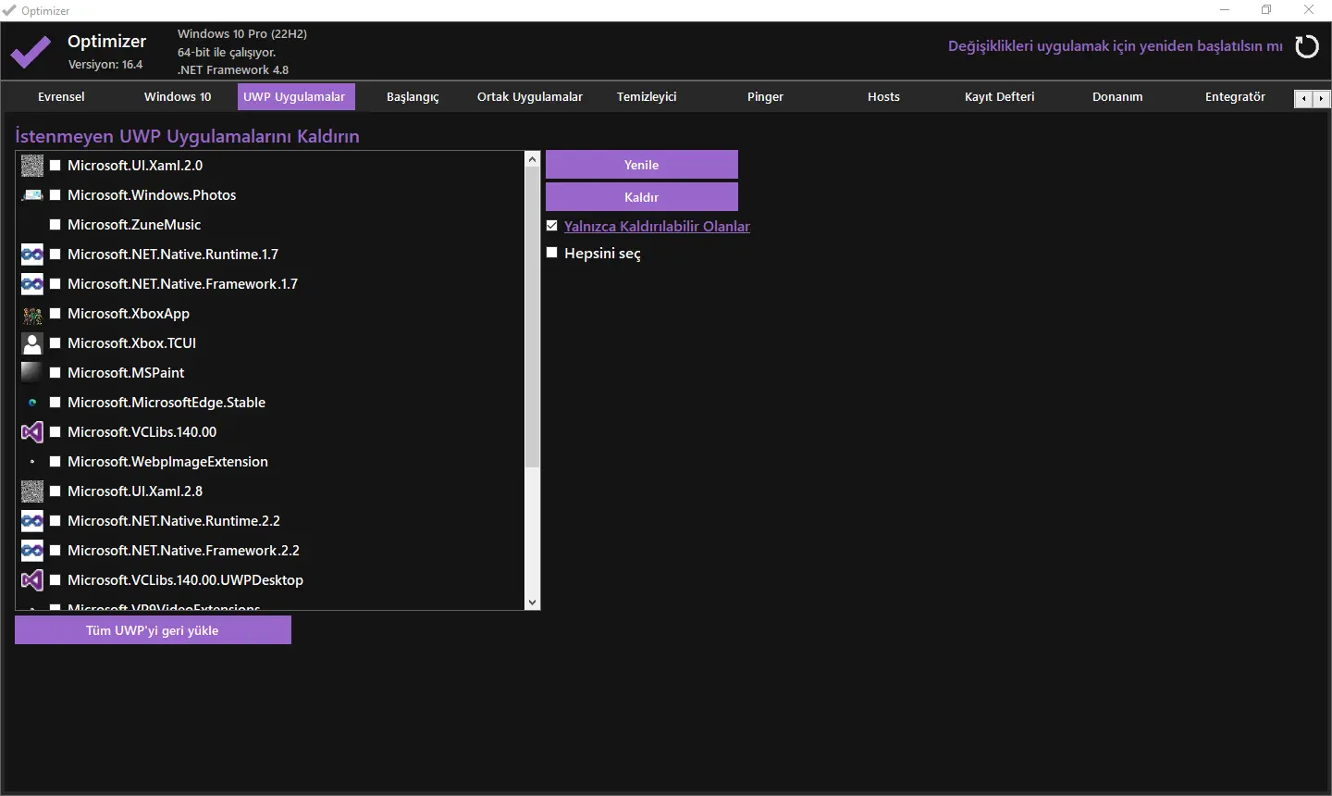This screenshot has height=796, width=1332.
Task: Click the app list scroll-down arrow
Action: (x=532, y=603)
